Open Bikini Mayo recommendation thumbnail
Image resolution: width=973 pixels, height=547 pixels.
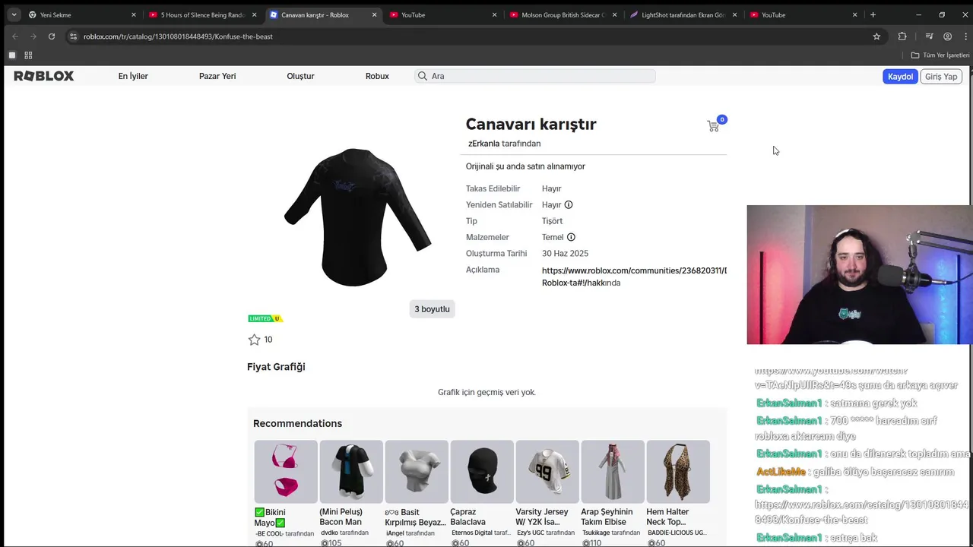286,472
